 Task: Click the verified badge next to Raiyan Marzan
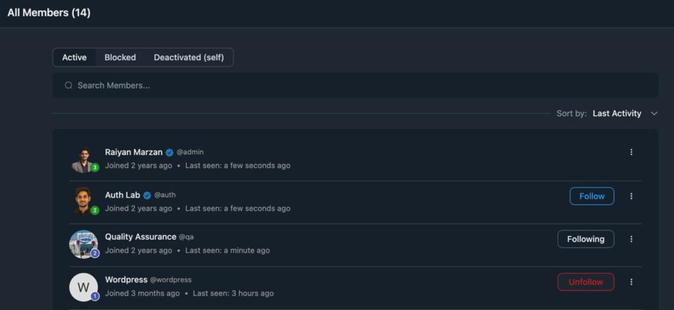point(169,152)
